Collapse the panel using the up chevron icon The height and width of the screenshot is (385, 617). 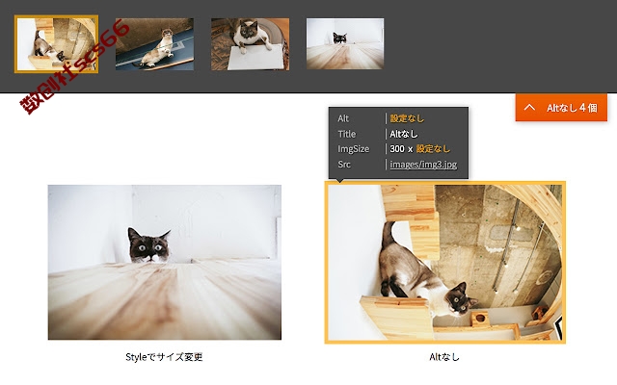[x=529, y=107]
